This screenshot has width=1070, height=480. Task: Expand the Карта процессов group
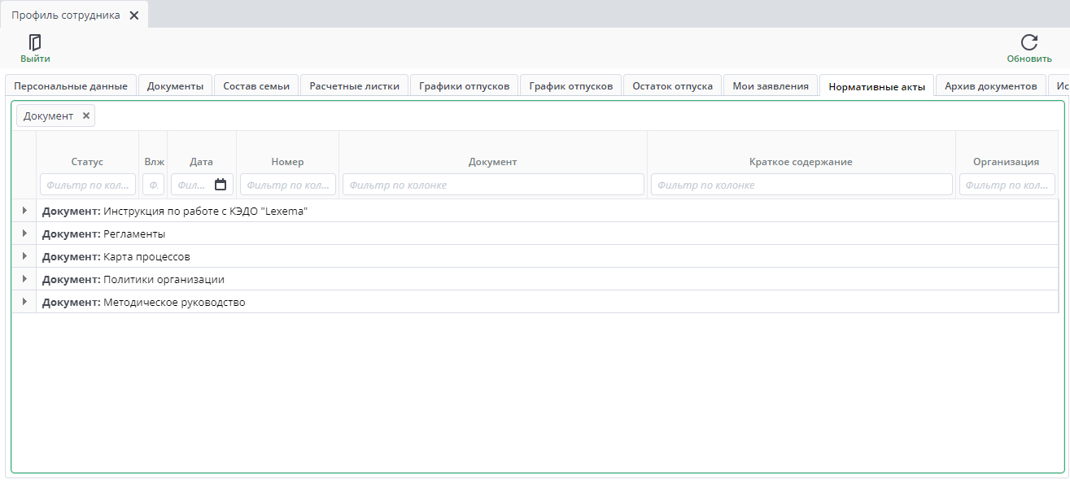click(24, 256)
